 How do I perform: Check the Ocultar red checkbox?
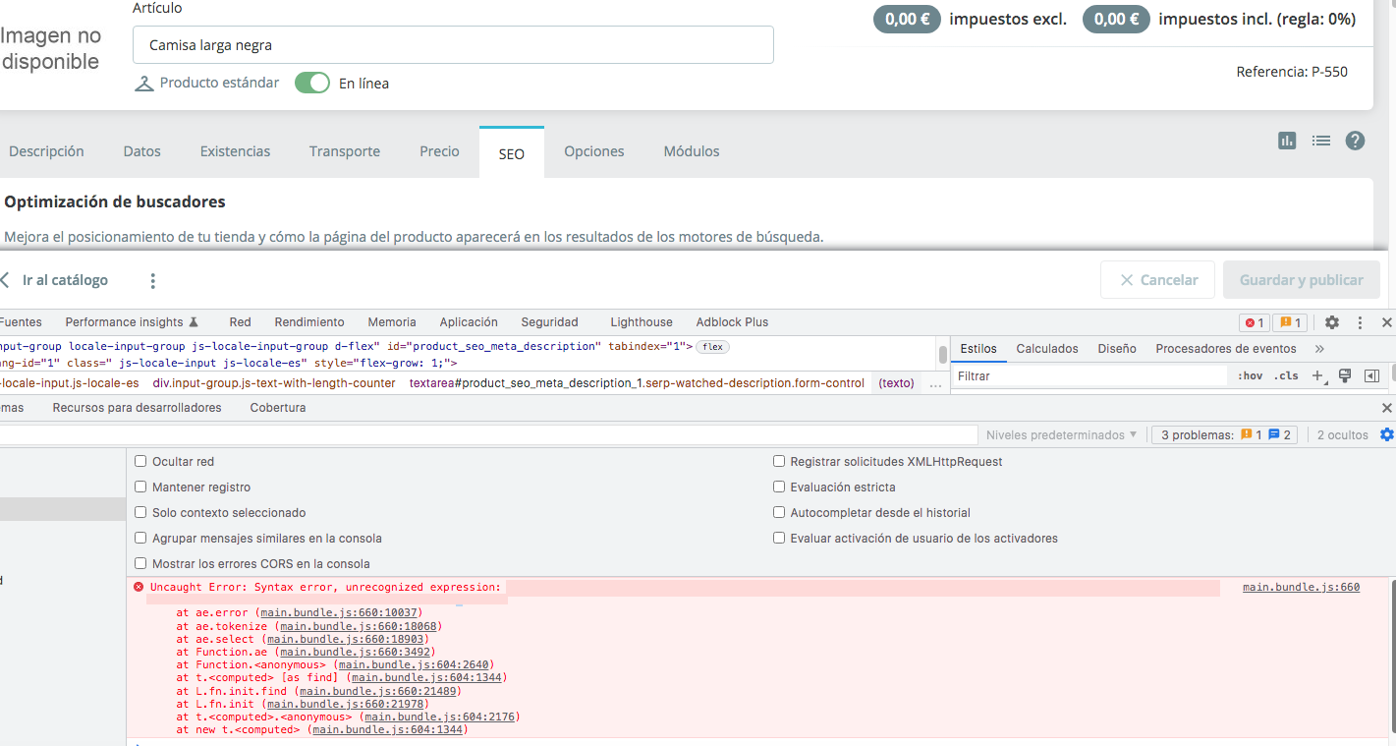(140, 461)
